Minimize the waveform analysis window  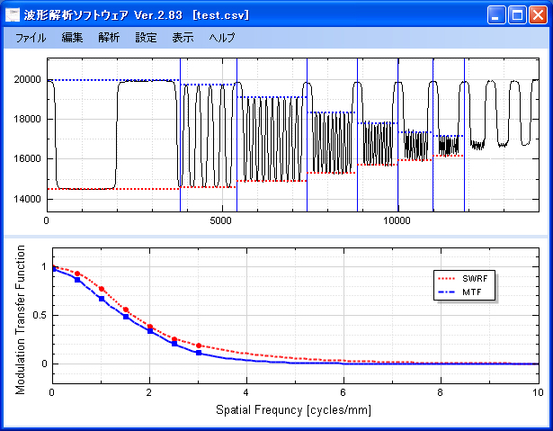[496, 15]
